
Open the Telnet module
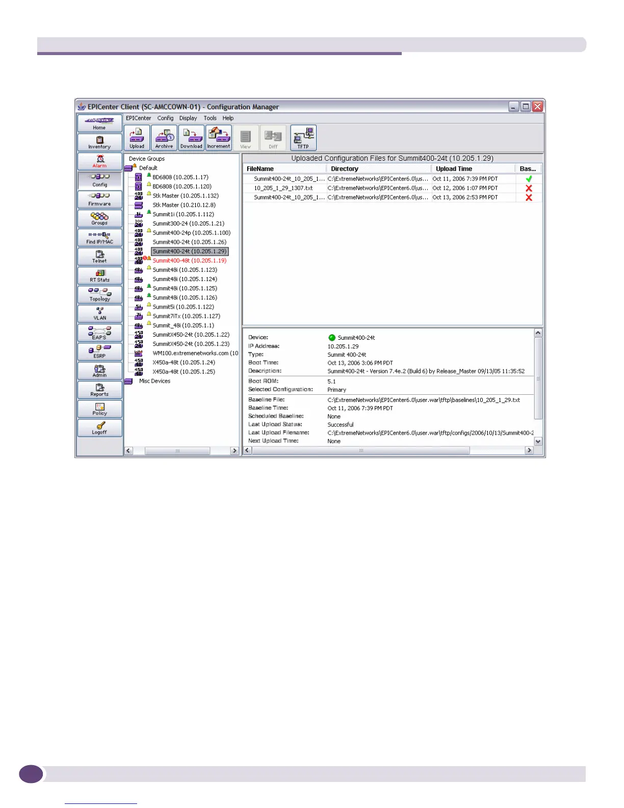pos(100,257)
